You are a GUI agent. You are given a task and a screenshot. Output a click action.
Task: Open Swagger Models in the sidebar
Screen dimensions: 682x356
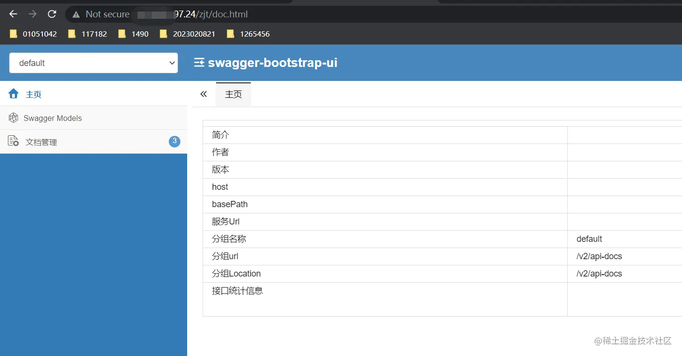(x=94, y=118)
